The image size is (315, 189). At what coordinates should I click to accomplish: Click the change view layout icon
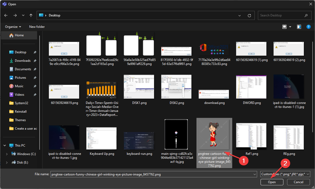pos(284,27)
